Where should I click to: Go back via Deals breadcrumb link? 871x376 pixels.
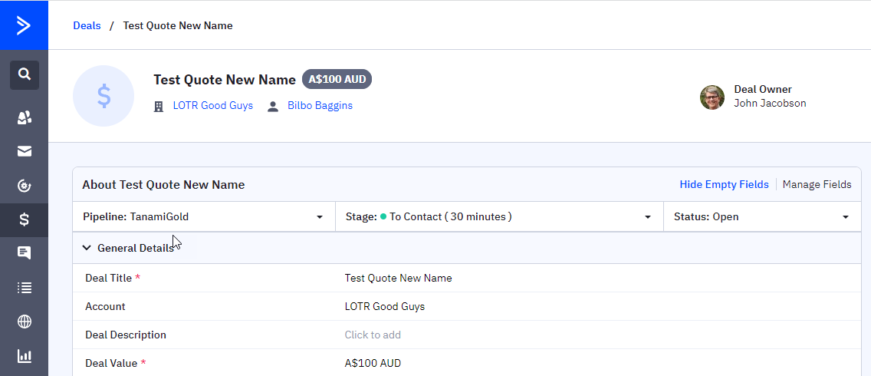pos(87,25)
